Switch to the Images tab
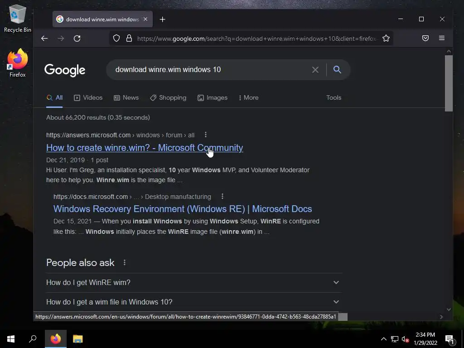Viewport: 464px width, 348px height. click(x=213, y=98)
